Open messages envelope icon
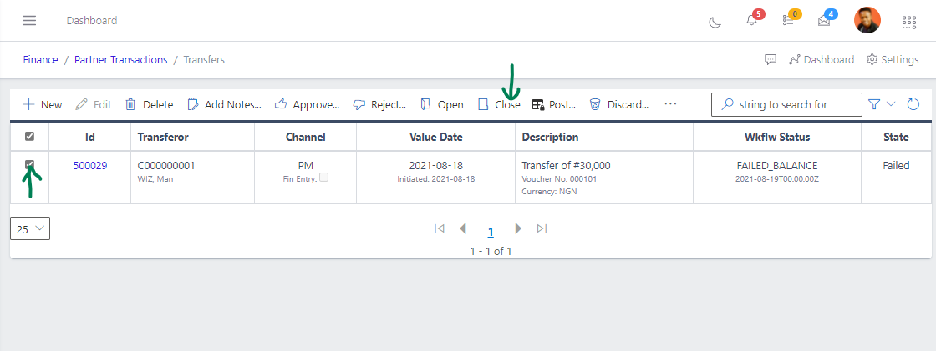Viewport: 936px width, 351px height. point(824,21)
